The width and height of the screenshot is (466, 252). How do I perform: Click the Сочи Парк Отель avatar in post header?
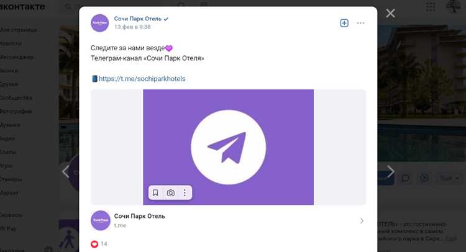pyautogui.click(x=100, y=23)
